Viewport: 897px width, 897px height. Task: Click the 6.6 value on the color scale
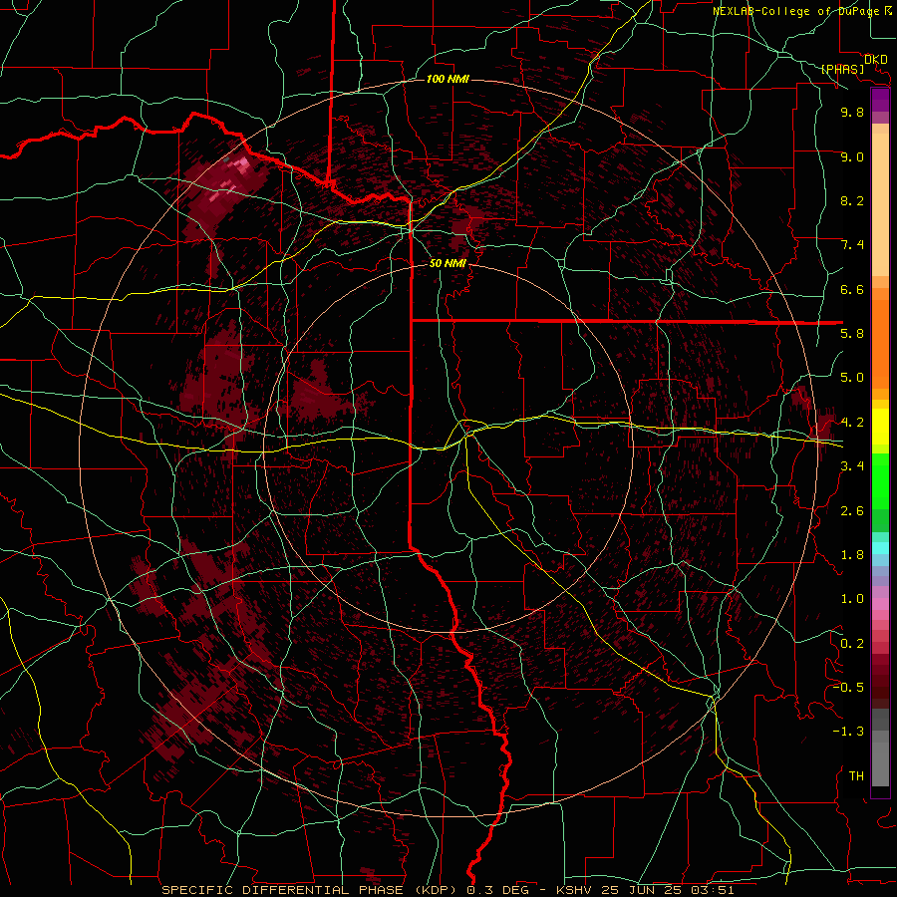[x=852, y=289]
